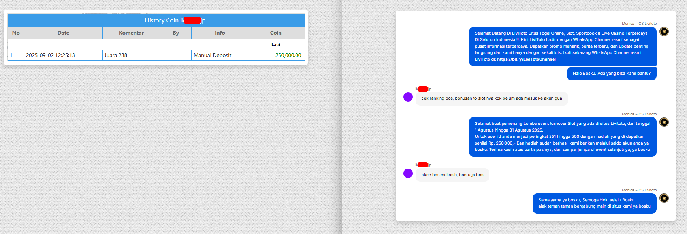This screenshot has height=234, width=687.
Task: Click the 250,000.00 coin amount
Action: (288, 55)
